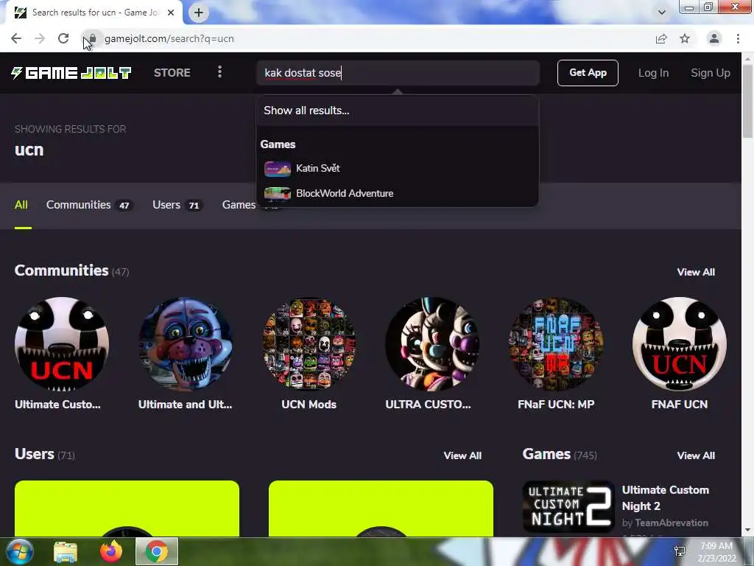Click the Game Jolt search input field
This screenshot has width=754, height=566.
click(398, 73)
